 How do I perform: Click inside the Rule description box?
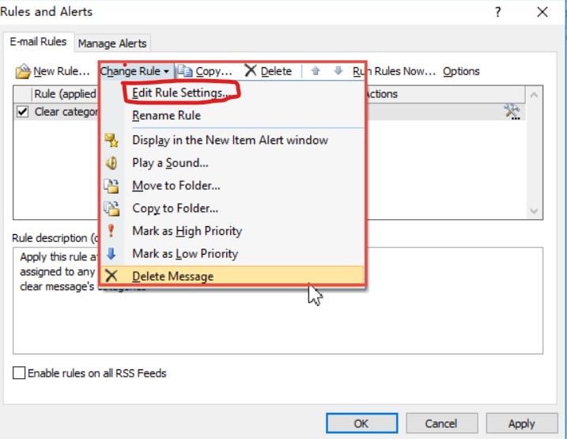[278, 301]
